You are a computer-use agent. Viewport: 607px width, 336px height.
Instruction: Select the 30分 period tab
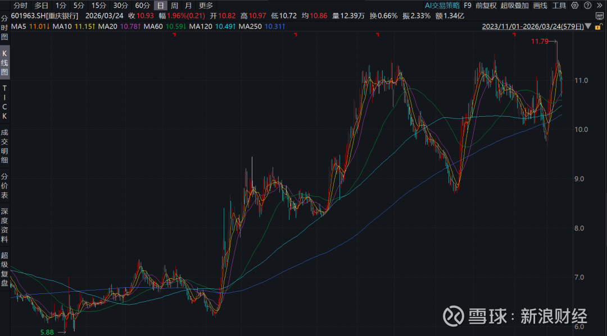(x=120, y=6)
